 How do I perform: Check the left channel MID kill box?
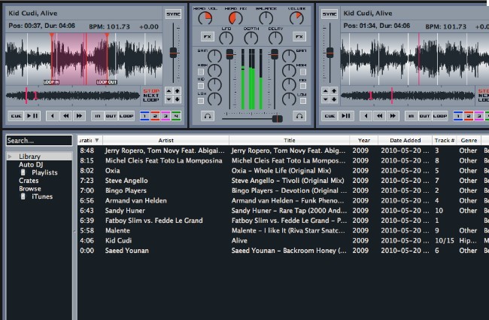[x=201, y=86]
